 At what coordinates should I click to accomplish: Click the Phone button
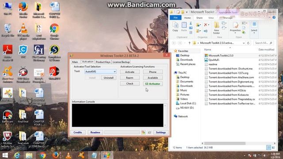point(153,72)
